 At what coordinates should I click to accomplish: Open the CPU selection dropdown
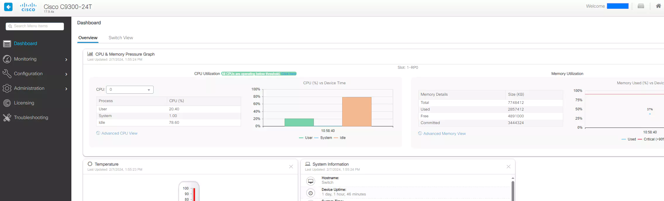point(130,90)
